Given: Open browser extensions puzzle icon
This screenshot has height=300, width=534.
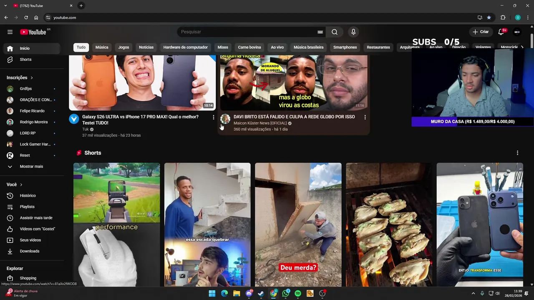Looking at the screenshot, I should pyautogui.click(x=503, y=17).
